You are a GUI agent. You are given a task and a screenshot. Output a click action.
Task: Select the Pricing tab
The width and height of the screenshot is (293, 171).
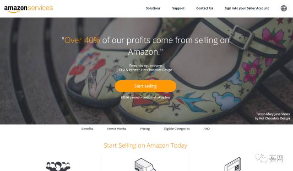145,129
